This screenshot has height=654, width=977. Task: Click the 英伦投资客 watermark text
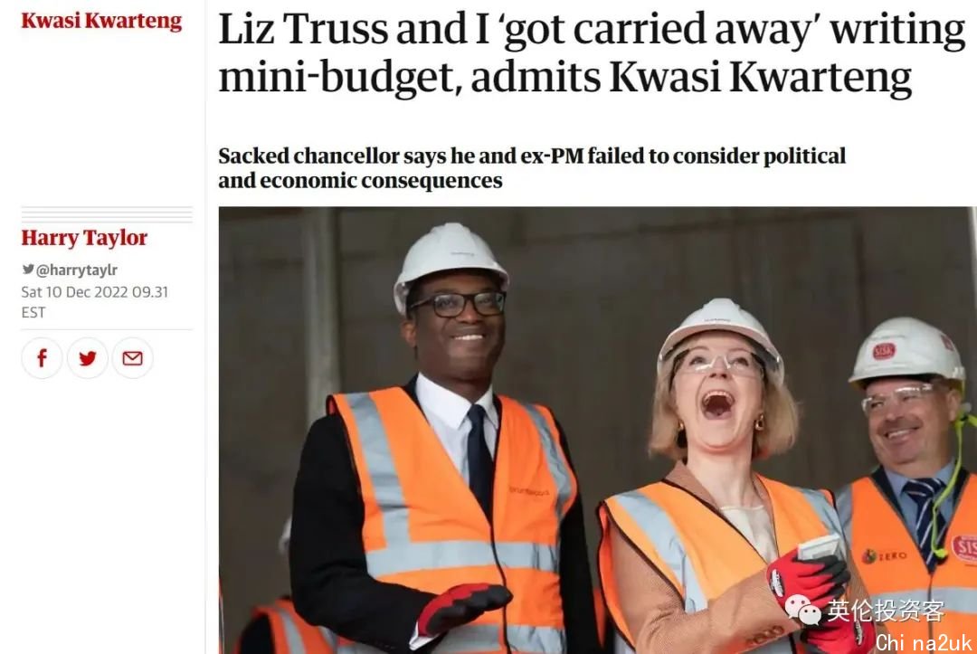pyautogui.click(x=886, y=611)
